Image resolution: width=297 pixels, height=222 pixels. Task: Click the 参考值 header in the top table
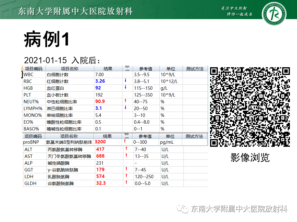146,69
